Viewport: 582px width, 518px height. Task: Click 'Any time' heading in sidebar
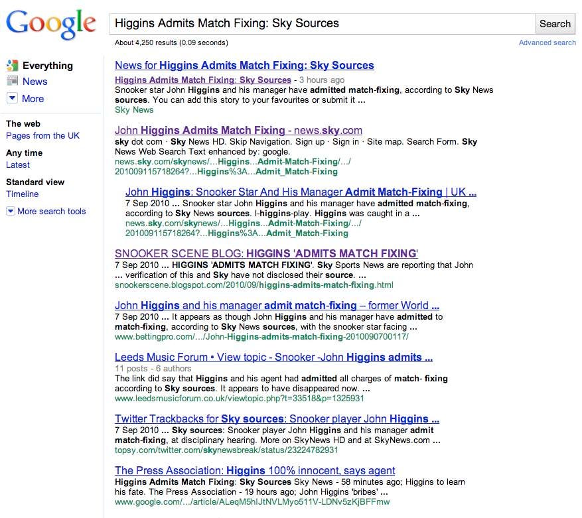click(24, 153)
